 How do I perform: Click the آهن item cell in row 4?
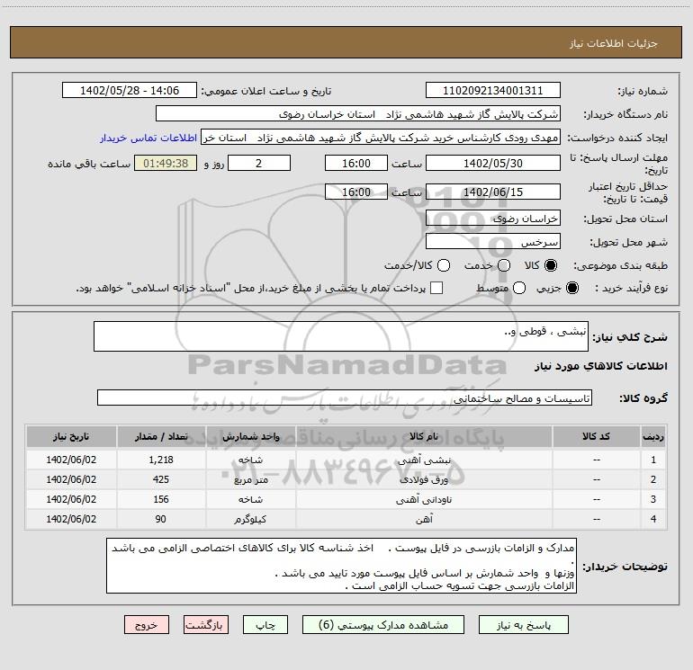point(424,520)
